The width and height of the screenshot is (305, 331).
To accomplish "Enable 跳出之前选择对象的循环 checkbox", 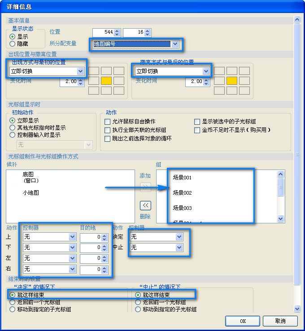I will click(108, 139).
